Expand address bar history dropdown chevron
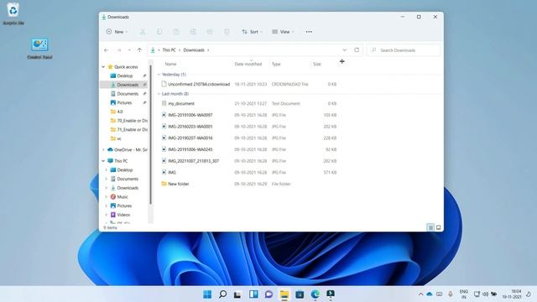The height and width of the screenshot is (302, 537). pos(345,50)
